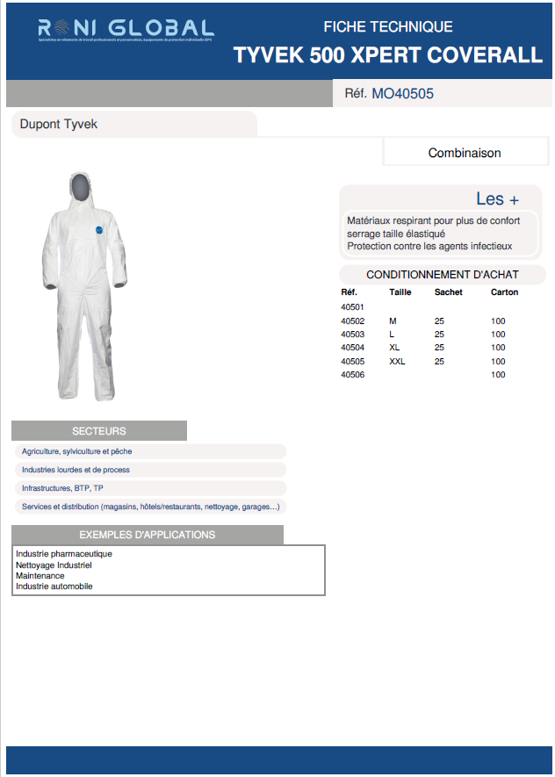Select the "Industrie pharmaceutique" line
555x777 pixels.
coord(64,554)
